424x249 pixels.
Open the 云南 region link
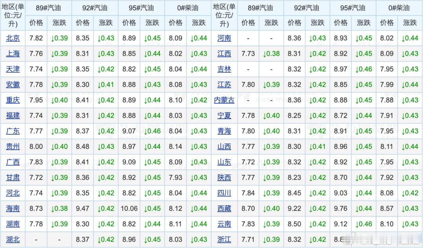(224, 224)
